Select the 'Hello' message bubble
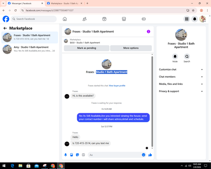The width and height of the screenshot is (211, 169). click(x=76, y=137)
